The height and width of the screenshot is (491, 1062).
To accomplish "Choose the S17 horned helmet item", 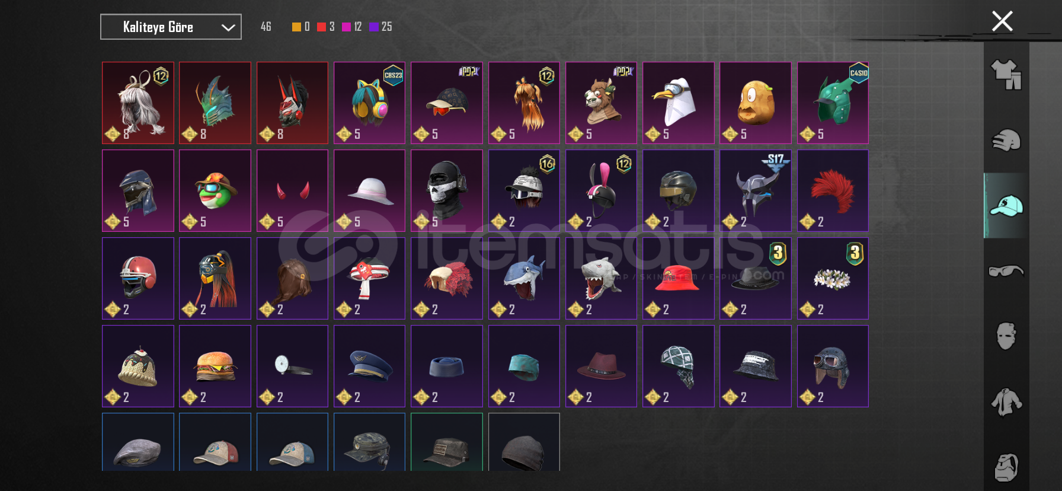I will point(756,190).
